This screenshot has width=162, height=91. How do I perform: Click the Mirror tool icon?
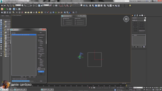click(84, 6)
